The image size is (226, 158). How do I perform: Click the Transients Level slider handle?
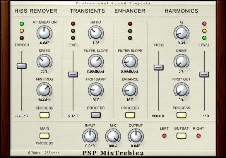click(73, 74)
